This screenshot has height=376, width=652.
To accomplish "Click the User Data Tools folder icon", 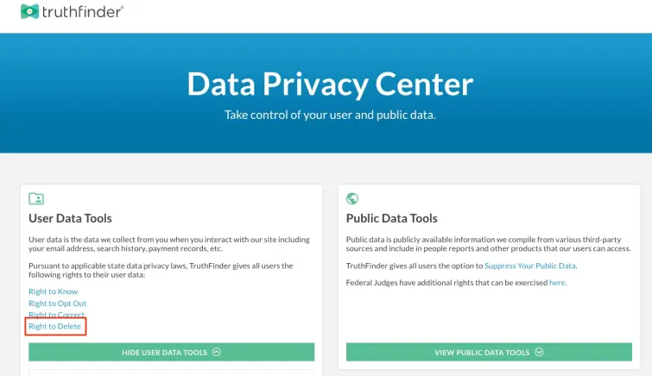I will (36, 198).
